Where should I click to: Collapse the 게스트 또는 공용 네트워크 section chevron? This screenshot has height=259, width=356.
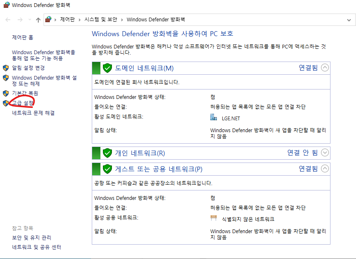point(325,168)
